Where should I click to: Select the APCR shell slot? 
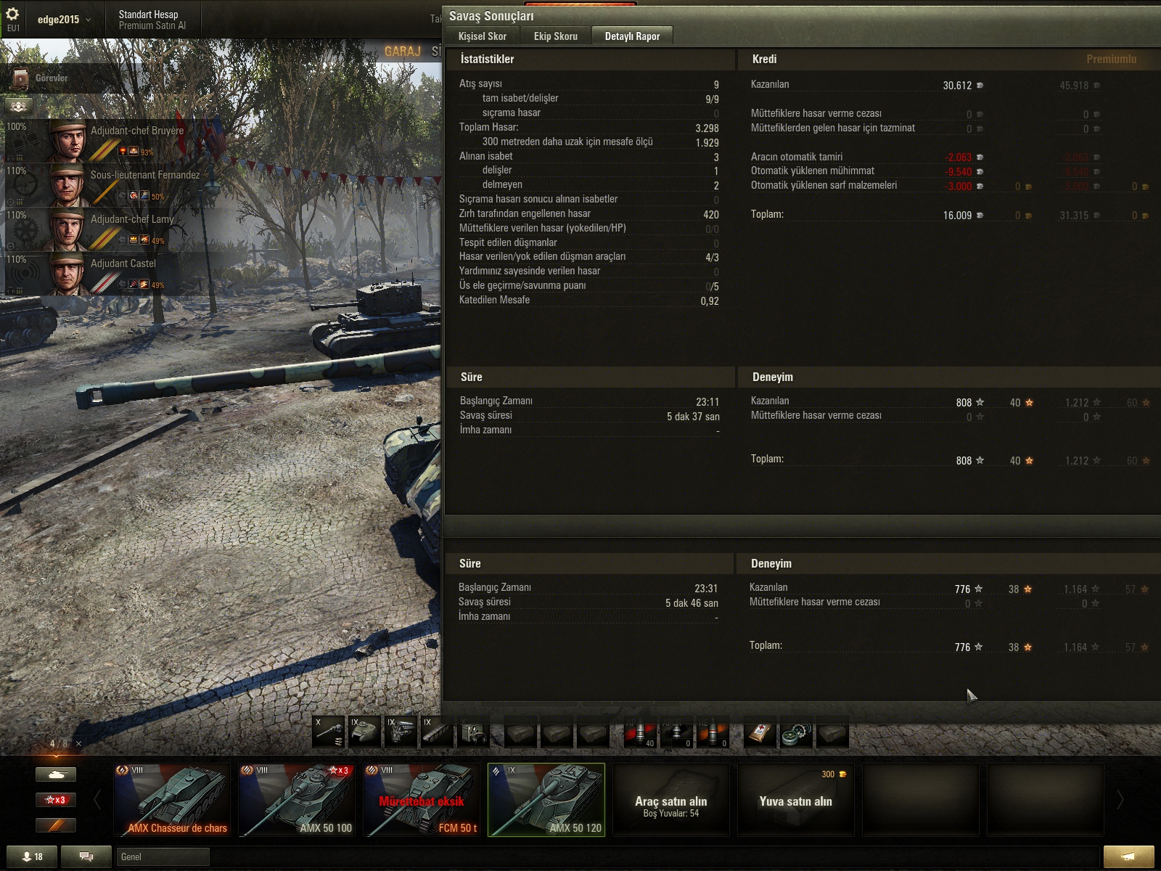(676, 732)
